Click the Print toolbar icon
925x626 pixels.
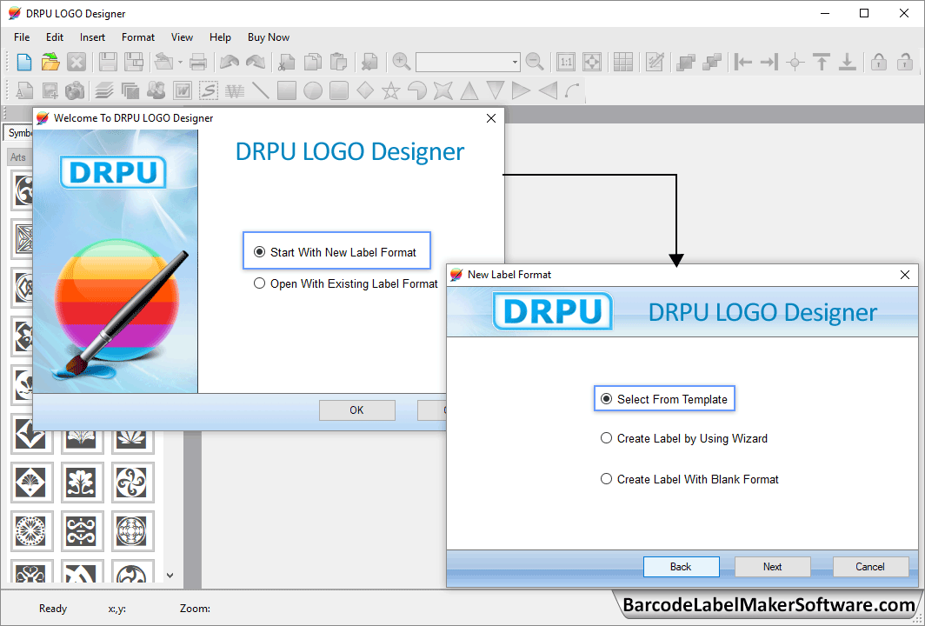(198, 62)
